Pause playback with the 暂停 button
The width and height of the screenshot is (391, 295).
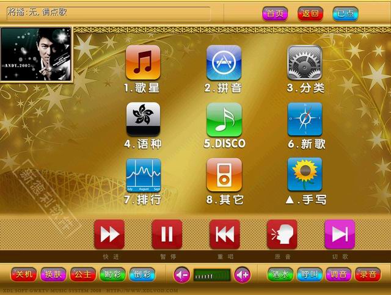click(x=167, y=235)
